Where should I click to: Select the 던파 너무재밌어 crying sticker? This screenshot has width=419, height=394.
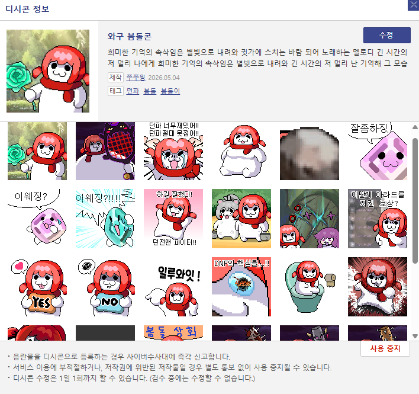(x=173, y=151)
